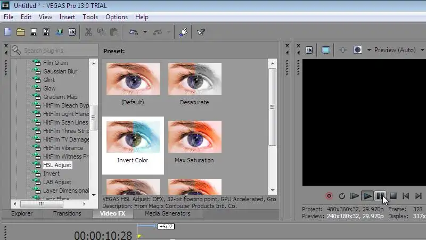Select Glow plug-in

point(49,88)
